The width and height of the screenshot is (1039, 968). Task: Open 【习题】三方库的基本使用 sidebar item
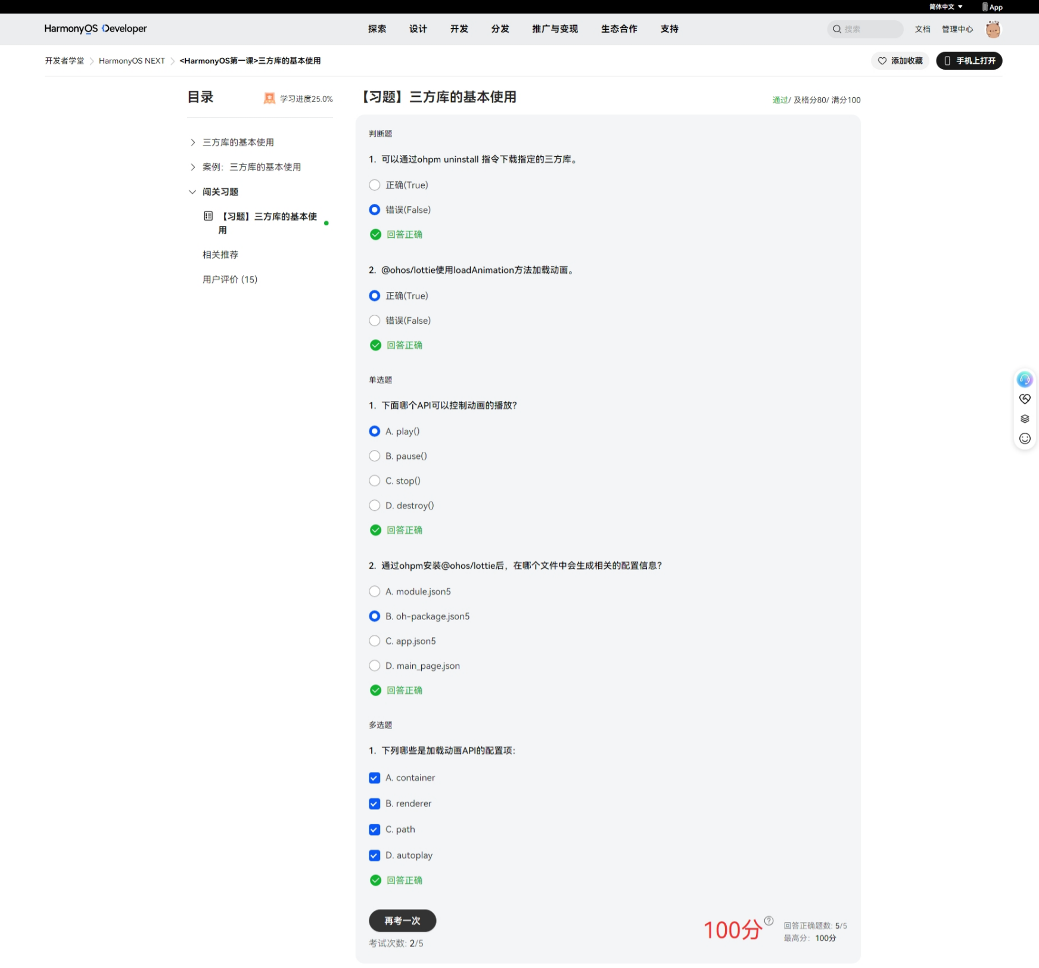267,223
